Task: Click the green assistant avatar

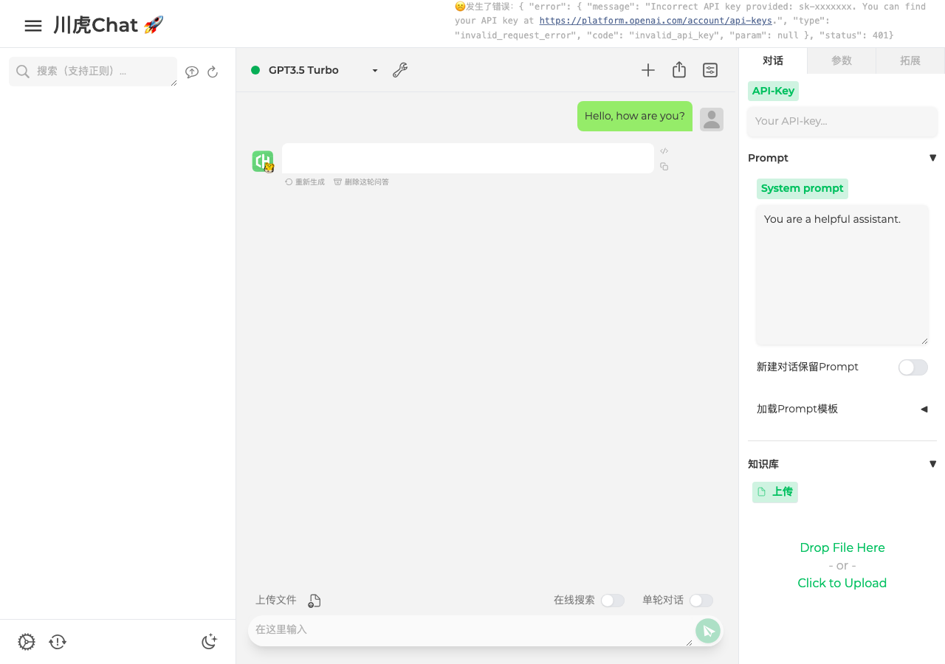Action: click(x=263, y=162)
